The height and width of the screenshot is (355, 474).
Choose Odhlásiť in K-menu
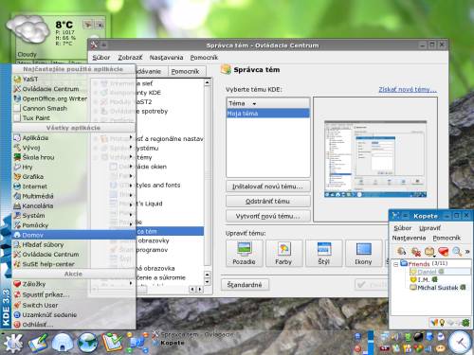pos(74,325)
